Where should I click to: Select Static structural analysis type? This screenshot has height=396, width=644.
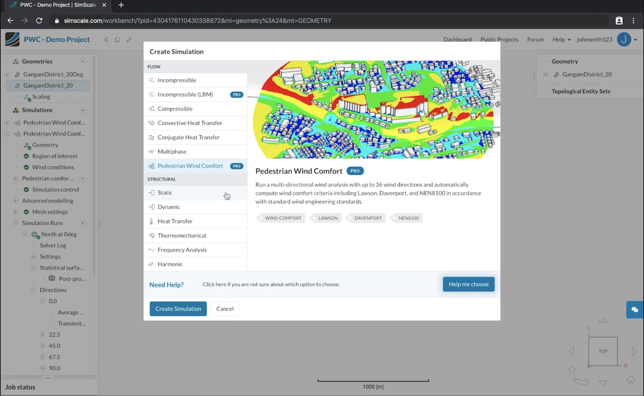(165, 193)
